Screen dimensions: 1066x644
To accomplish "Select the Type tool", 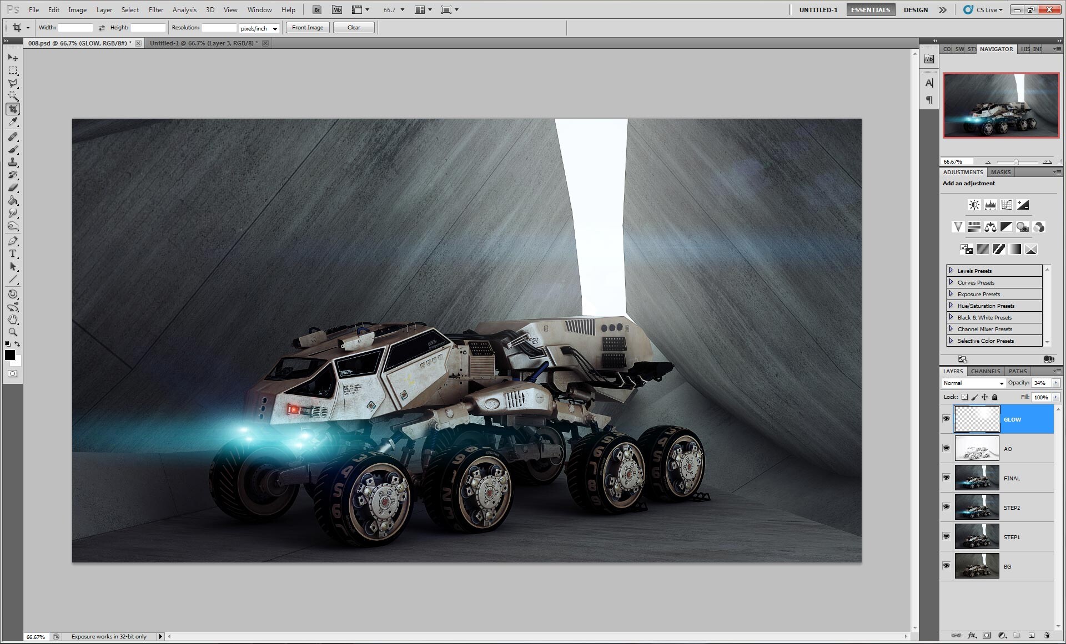I will (13, 253).
